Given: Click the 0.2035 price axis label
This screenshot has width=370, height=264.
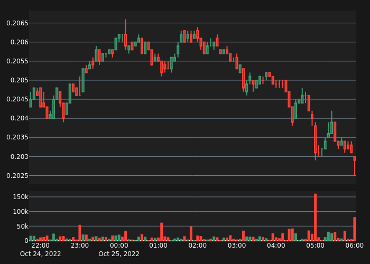Looking at the screenshot, I should pyautogui.click(x=17, y=137).
